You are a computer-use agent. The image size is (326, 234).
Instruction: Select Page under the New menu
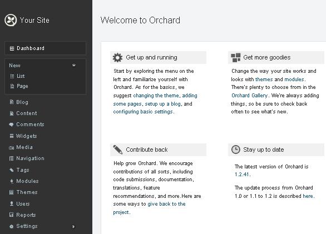[22, 86]
